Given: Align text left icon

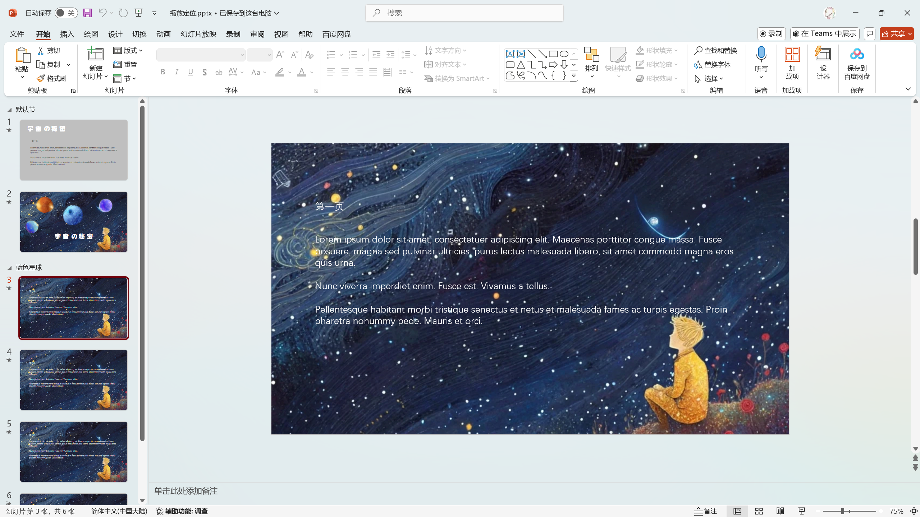Looking at the screenshot, I should coord(331,72).
